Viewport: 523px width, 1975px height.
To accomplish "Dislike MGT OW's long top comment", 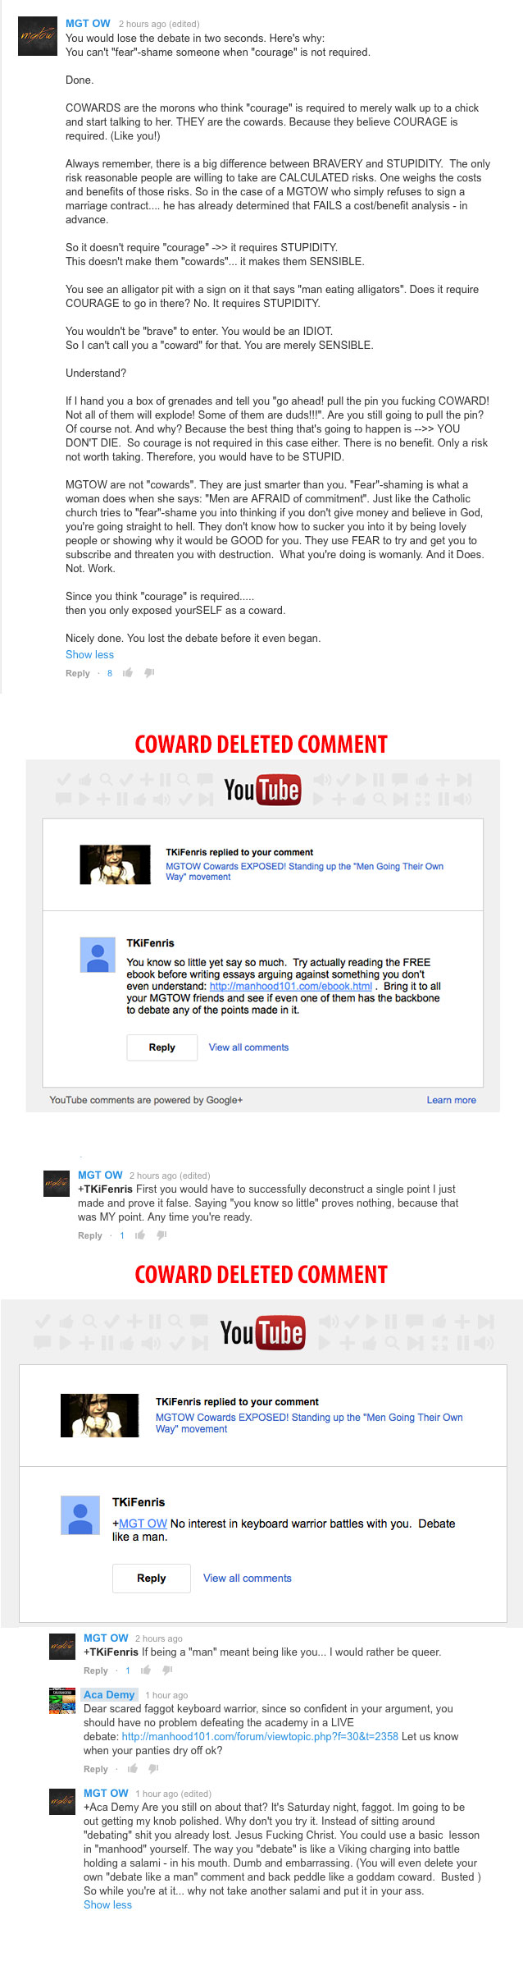I will [x=149, y=672].
